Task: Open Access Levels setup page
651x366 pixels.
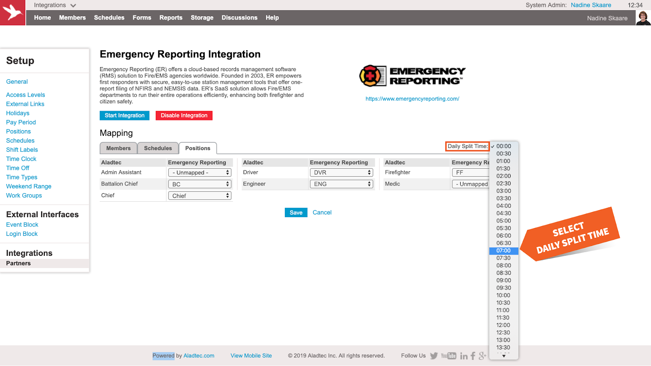Action: (x=26, y=95)
